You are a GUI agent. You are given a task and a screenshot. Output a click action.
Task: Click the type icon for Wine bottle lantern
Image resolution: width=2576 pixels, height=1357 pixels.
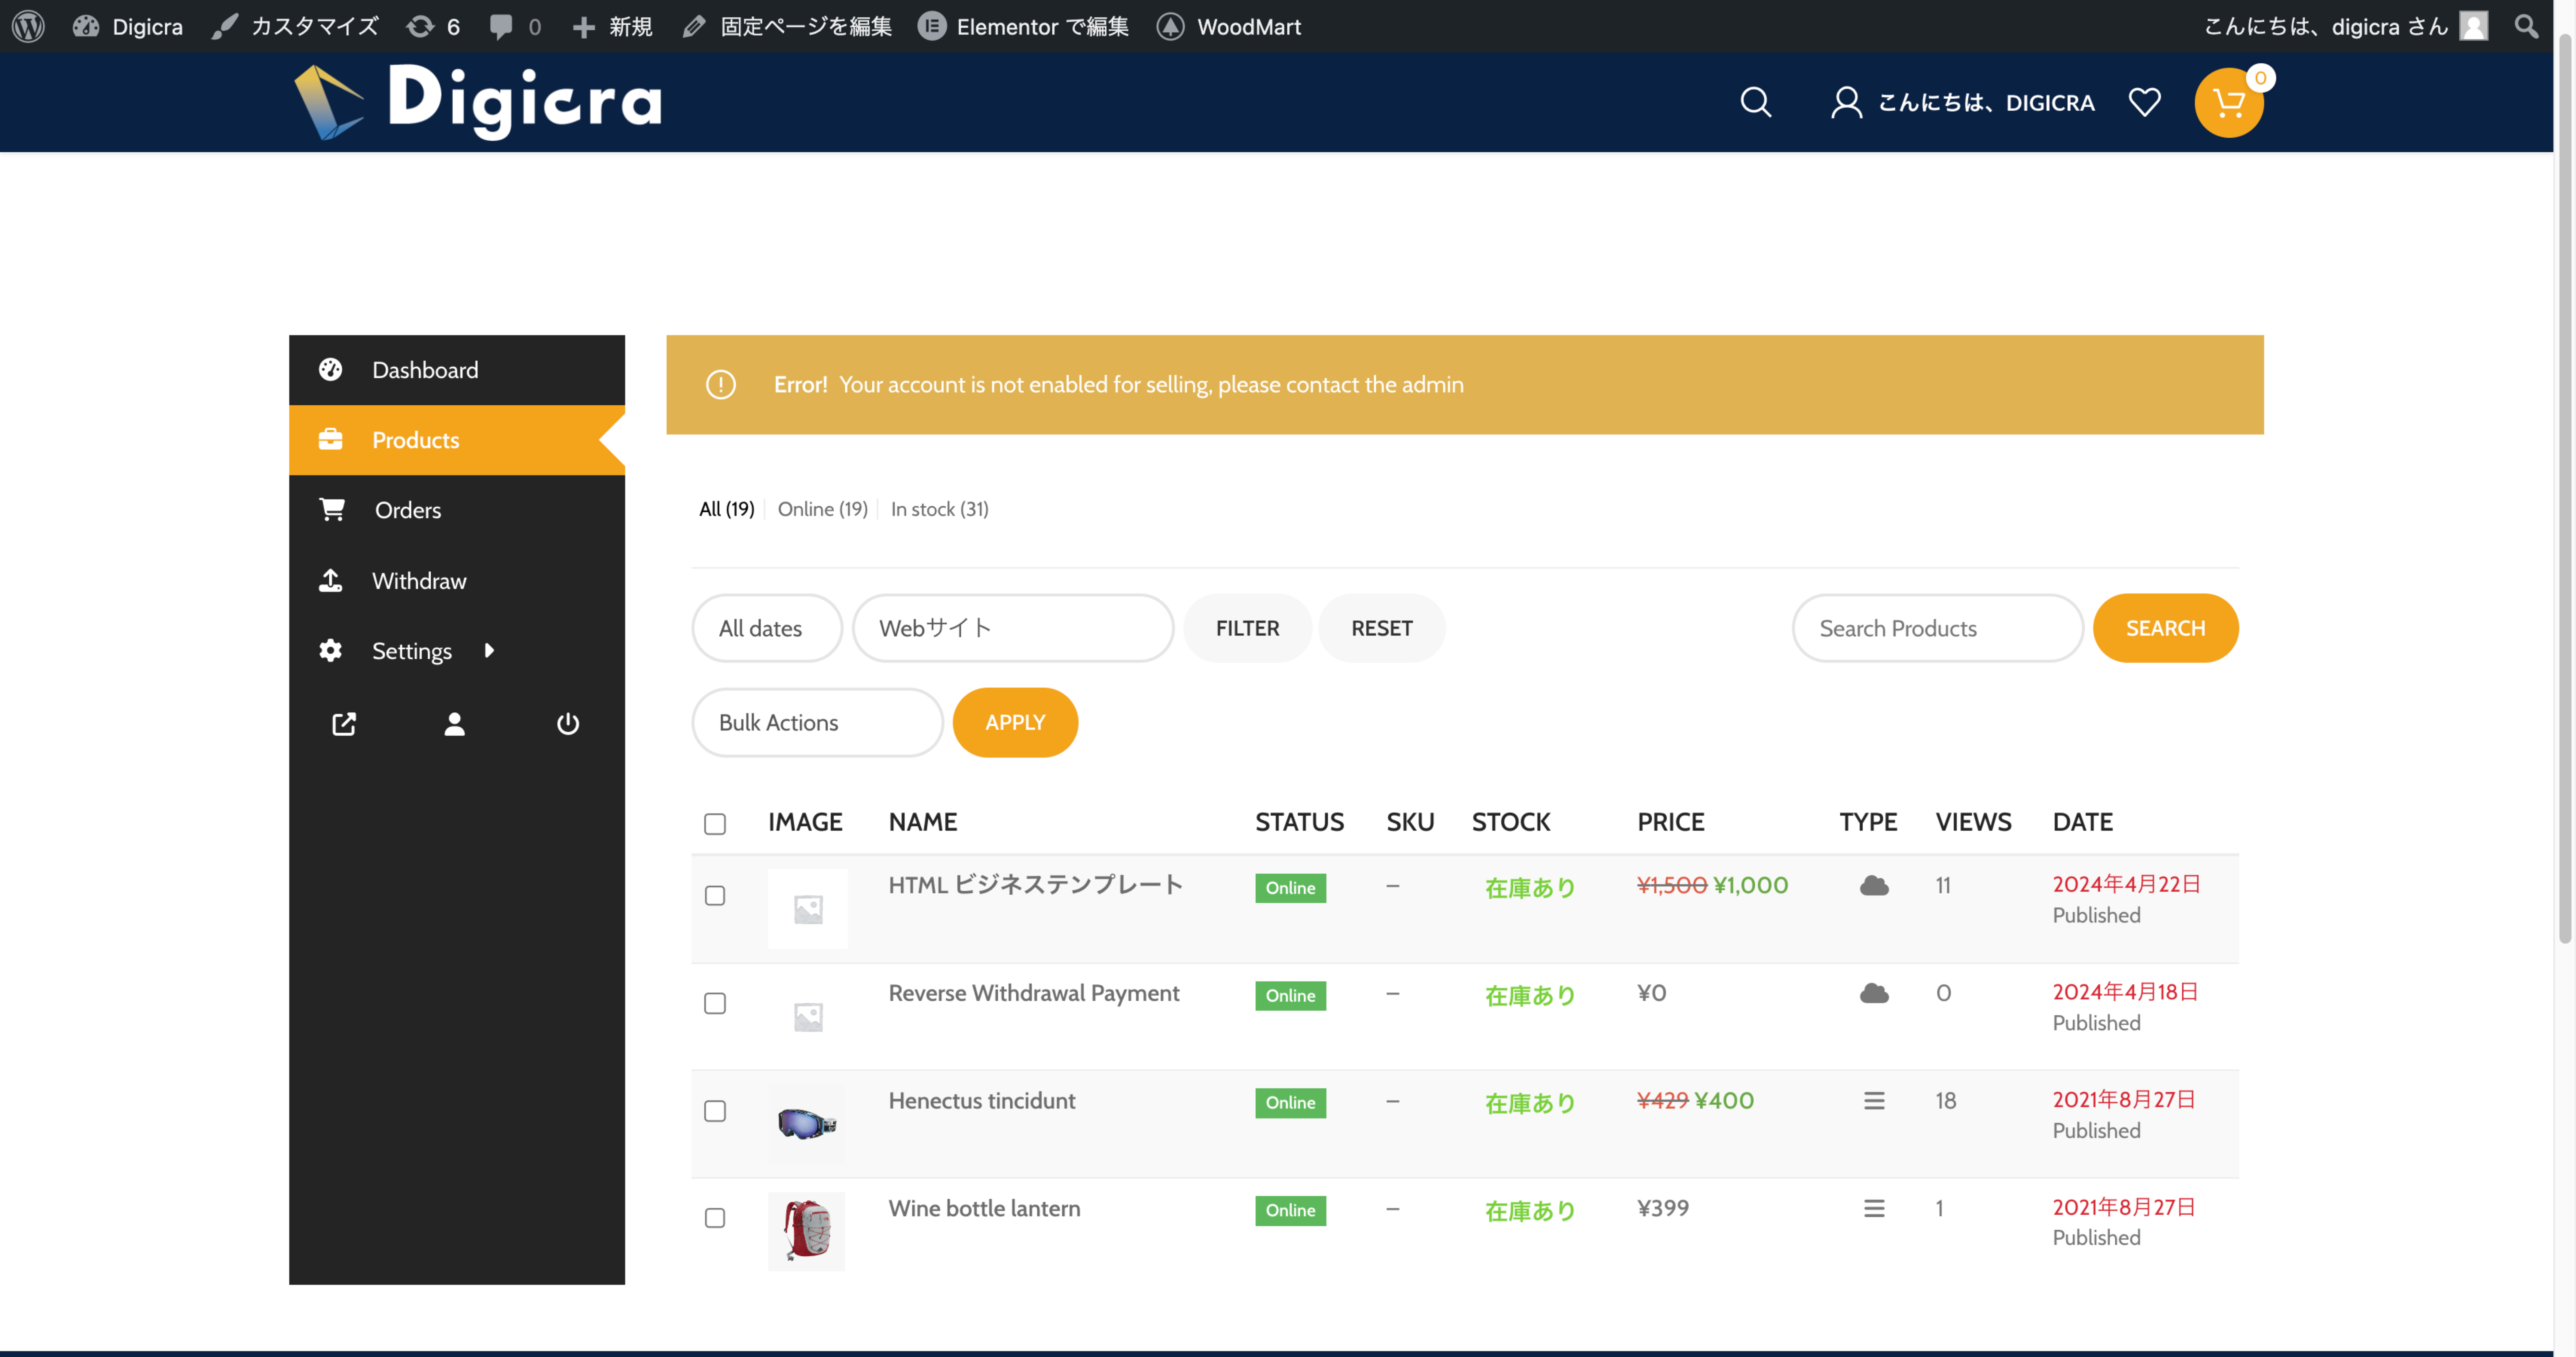click(1874, 1209)
